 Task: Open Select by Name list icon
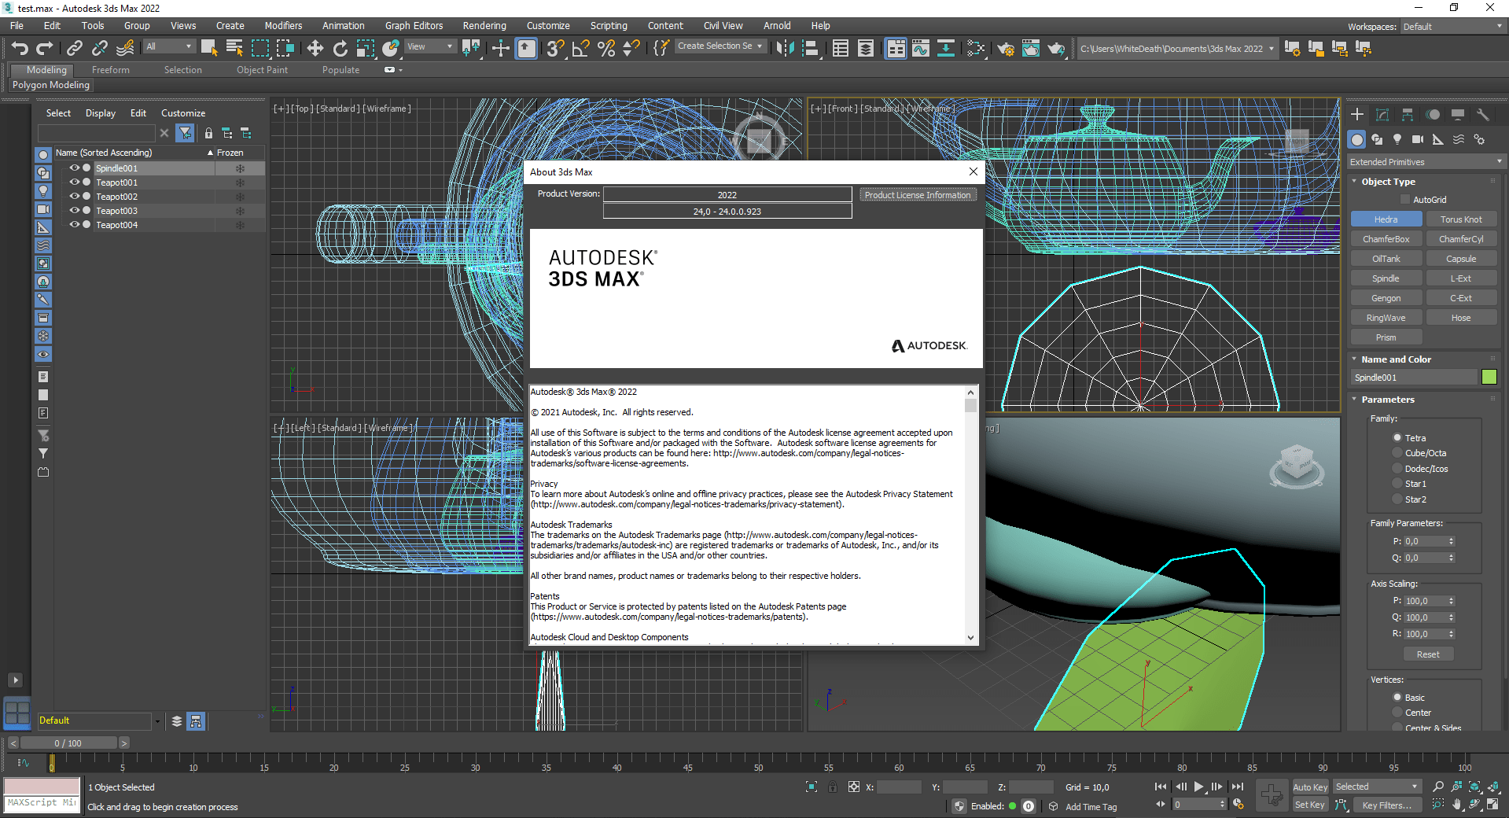pyautogui.click(x=234, y=49)
